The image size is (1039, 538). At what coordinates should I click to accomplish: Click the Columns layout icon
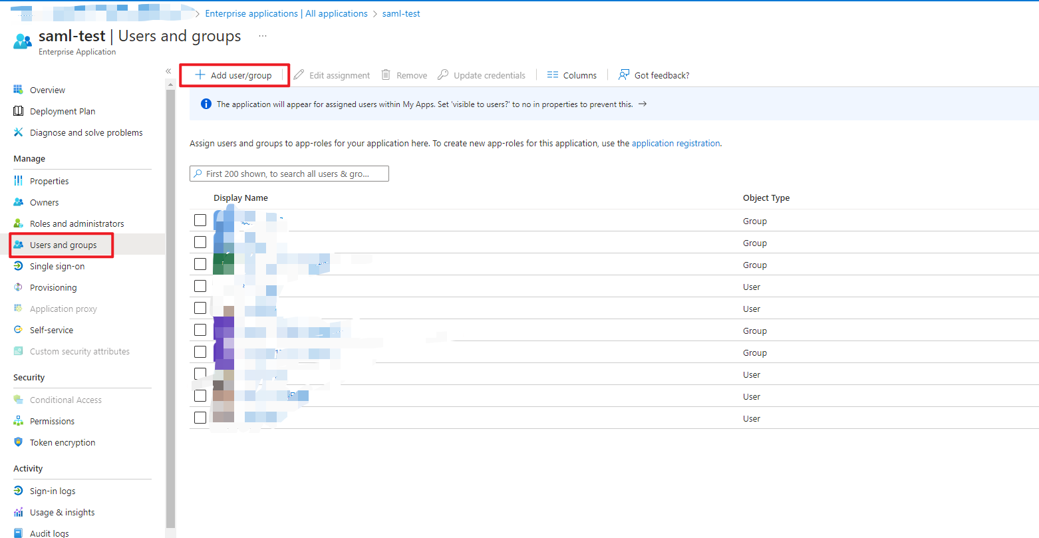pyautogui.click(x=552, y=75)
